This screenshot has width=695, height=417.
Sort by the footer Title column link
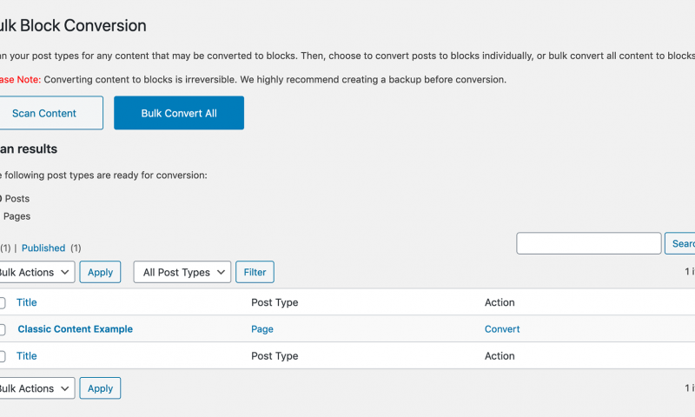[x=27, y=356]
